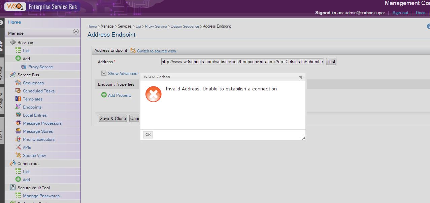This screenshot has height=203, width=430.
Task: Open Manage Passwords menu item
Action: tap(41, 196)
